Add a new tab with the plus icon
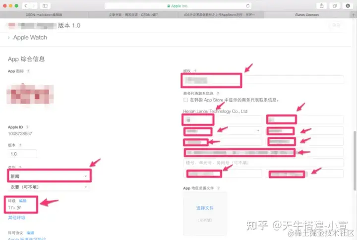Screen dimensions: 357x240 (x=354, y=15)
